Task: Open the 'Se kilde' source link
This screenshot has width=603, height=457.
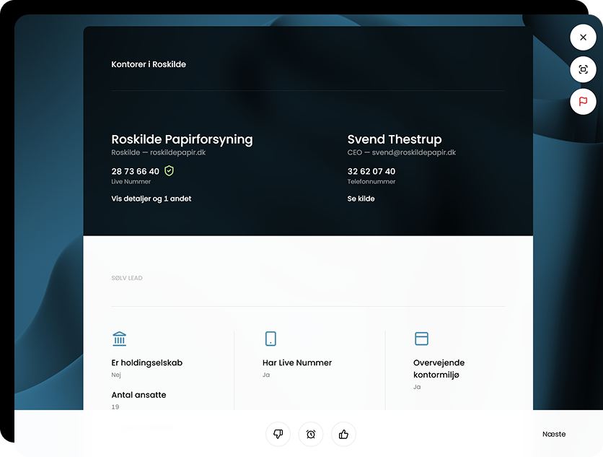Action: (361, 199)
